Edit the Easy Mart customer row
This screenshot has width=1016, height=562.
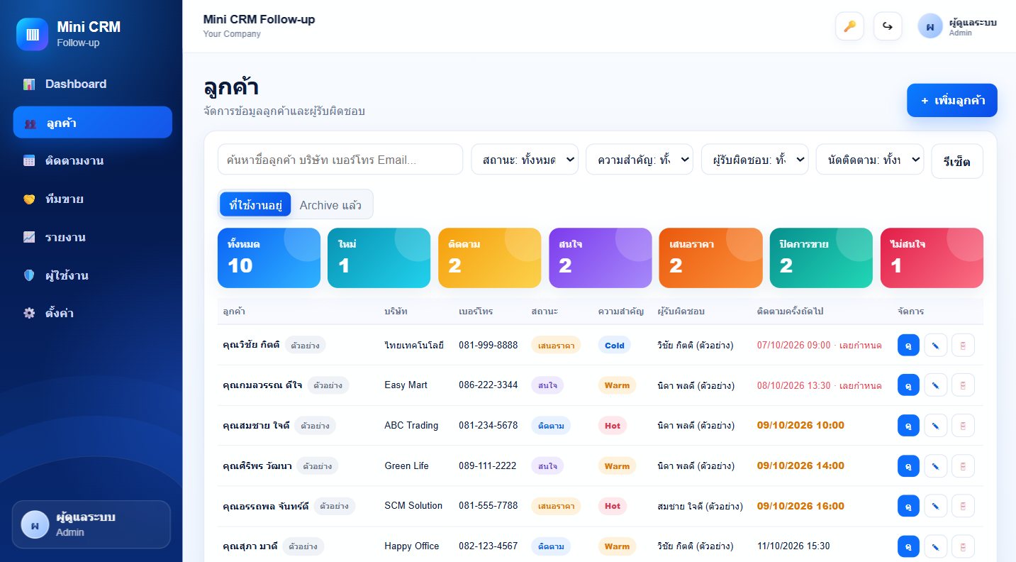pyautogui.click(x=936, y=385)
